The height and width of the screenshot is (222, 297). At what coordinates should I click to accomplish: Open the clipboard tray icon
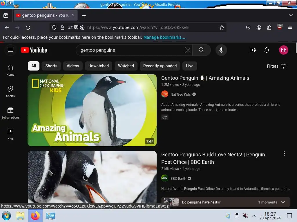(237, 216)
